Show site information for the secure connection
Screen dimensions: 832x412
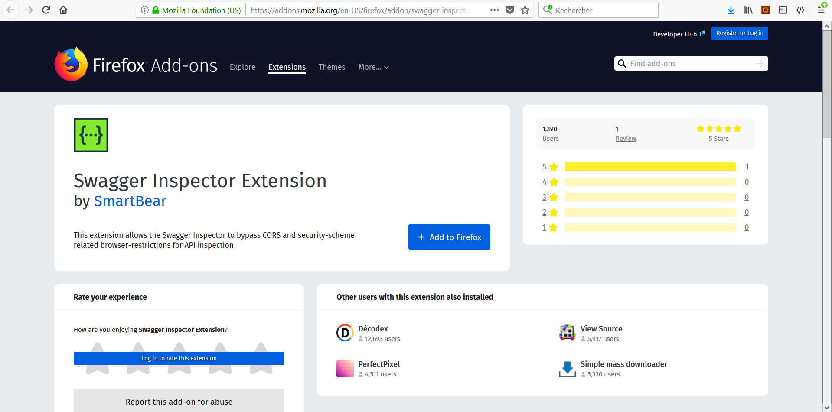pos(145,10)
